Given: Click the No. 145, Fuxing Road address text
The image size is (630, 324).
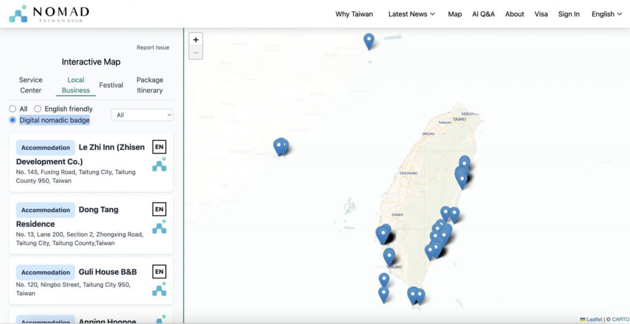Looking at the screenshot, I should (x=76, y=176).
